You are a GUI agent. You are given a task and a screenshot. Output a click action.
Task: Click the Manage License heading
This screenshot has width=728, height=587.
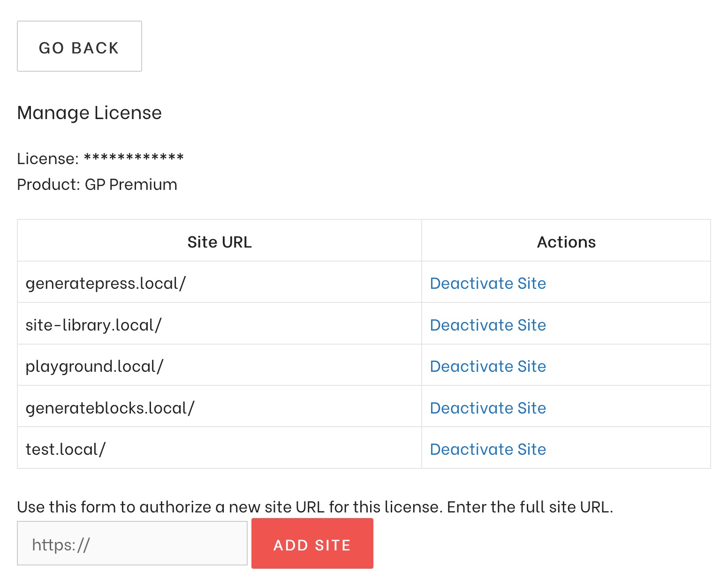pyautogui.click(x=89, y=112)
